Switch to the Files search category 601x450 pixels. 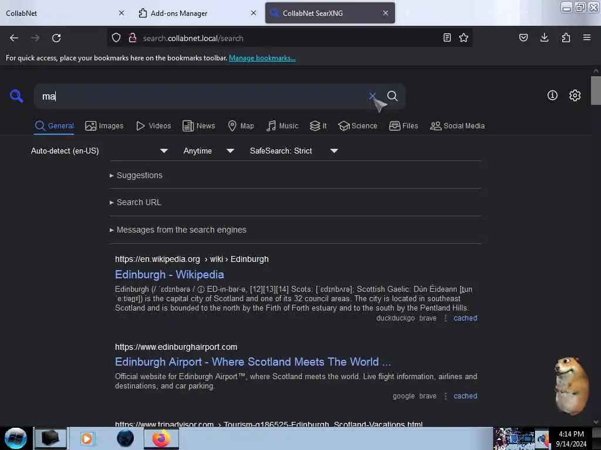coord(403,126)
